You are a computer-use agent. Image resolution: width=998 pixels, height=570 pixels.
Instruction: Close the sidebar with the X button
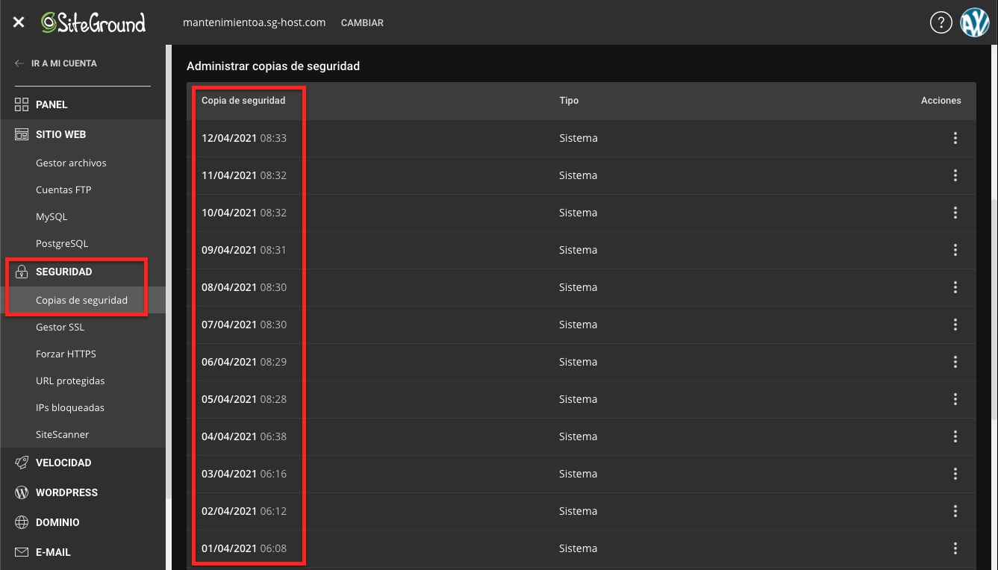[18, 22]
